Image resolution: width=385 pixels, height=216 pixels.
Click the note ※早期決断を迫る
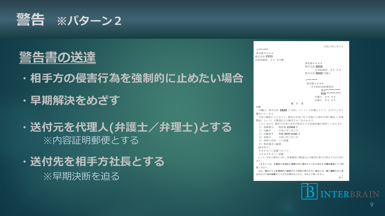[82, 176]
